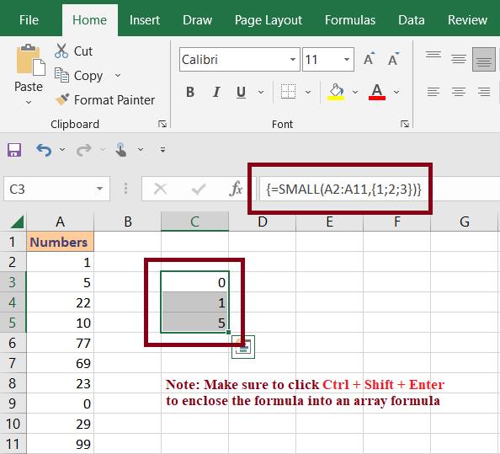Toggle Italic formatting
Screen dimensions: 500x454
click(x=216, y=92)
